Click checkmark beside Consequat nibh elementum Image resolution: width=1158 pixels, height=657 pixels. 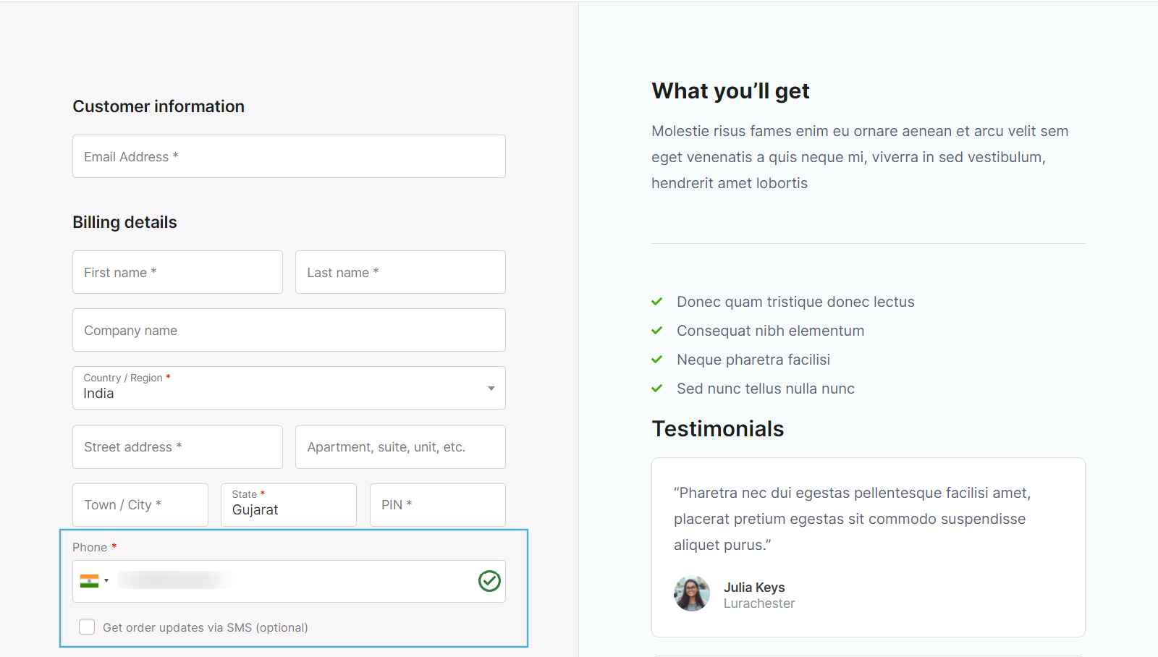tap(657, 331)
